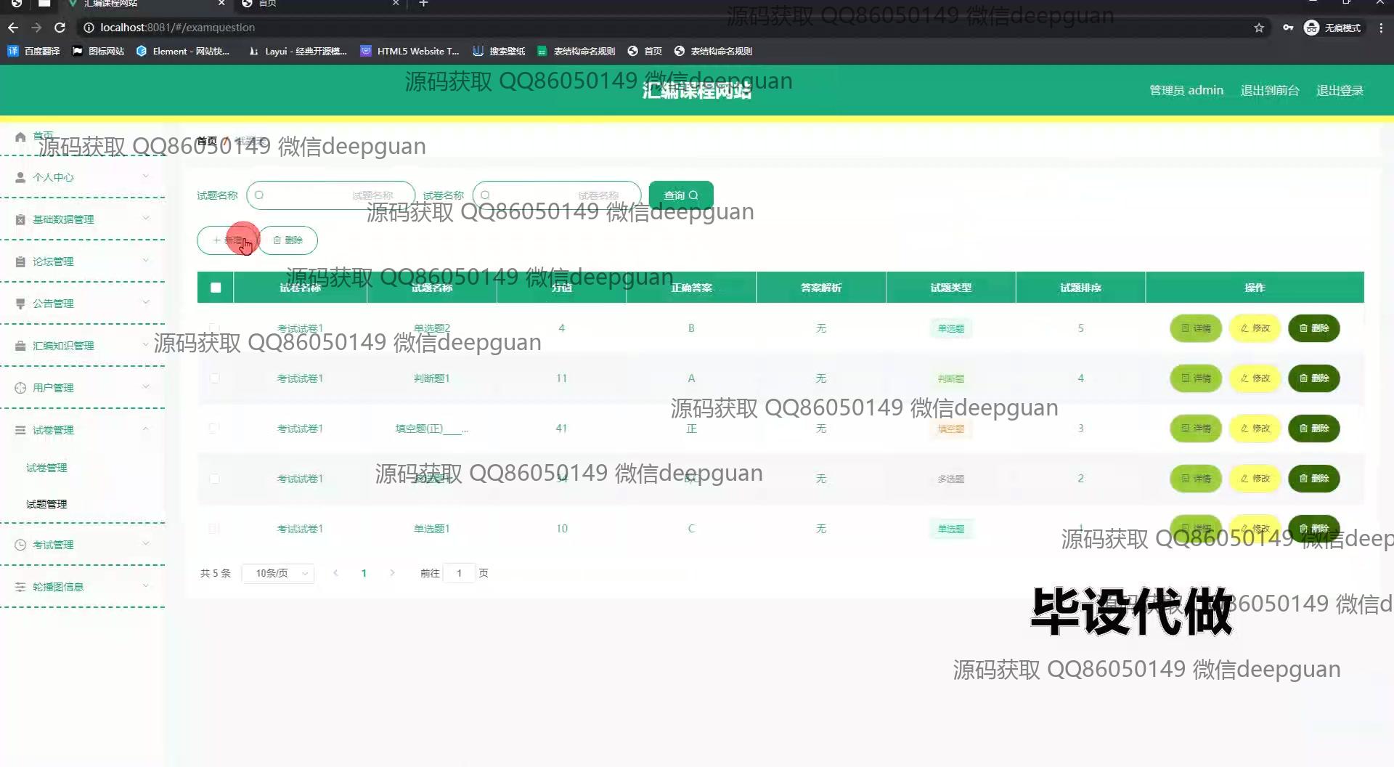This screenshot has height=767, width=1394.
Task: Click 首页 breadcrumb link
Action: [207, 141]
